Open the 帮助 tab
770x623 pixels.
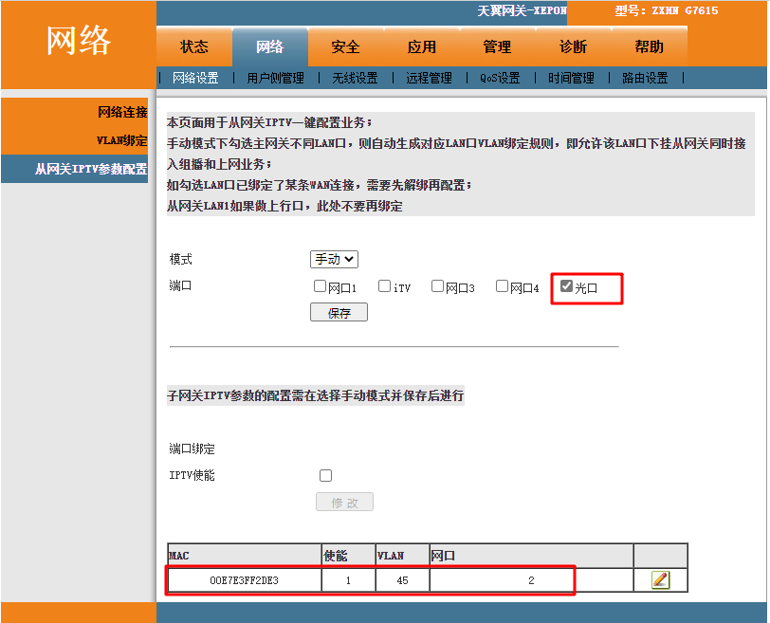650,46
